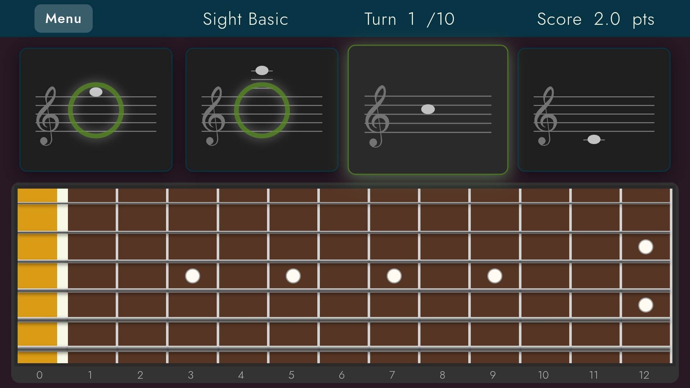
Task: Click the fret number 12 label
Action: click(644, 375)
